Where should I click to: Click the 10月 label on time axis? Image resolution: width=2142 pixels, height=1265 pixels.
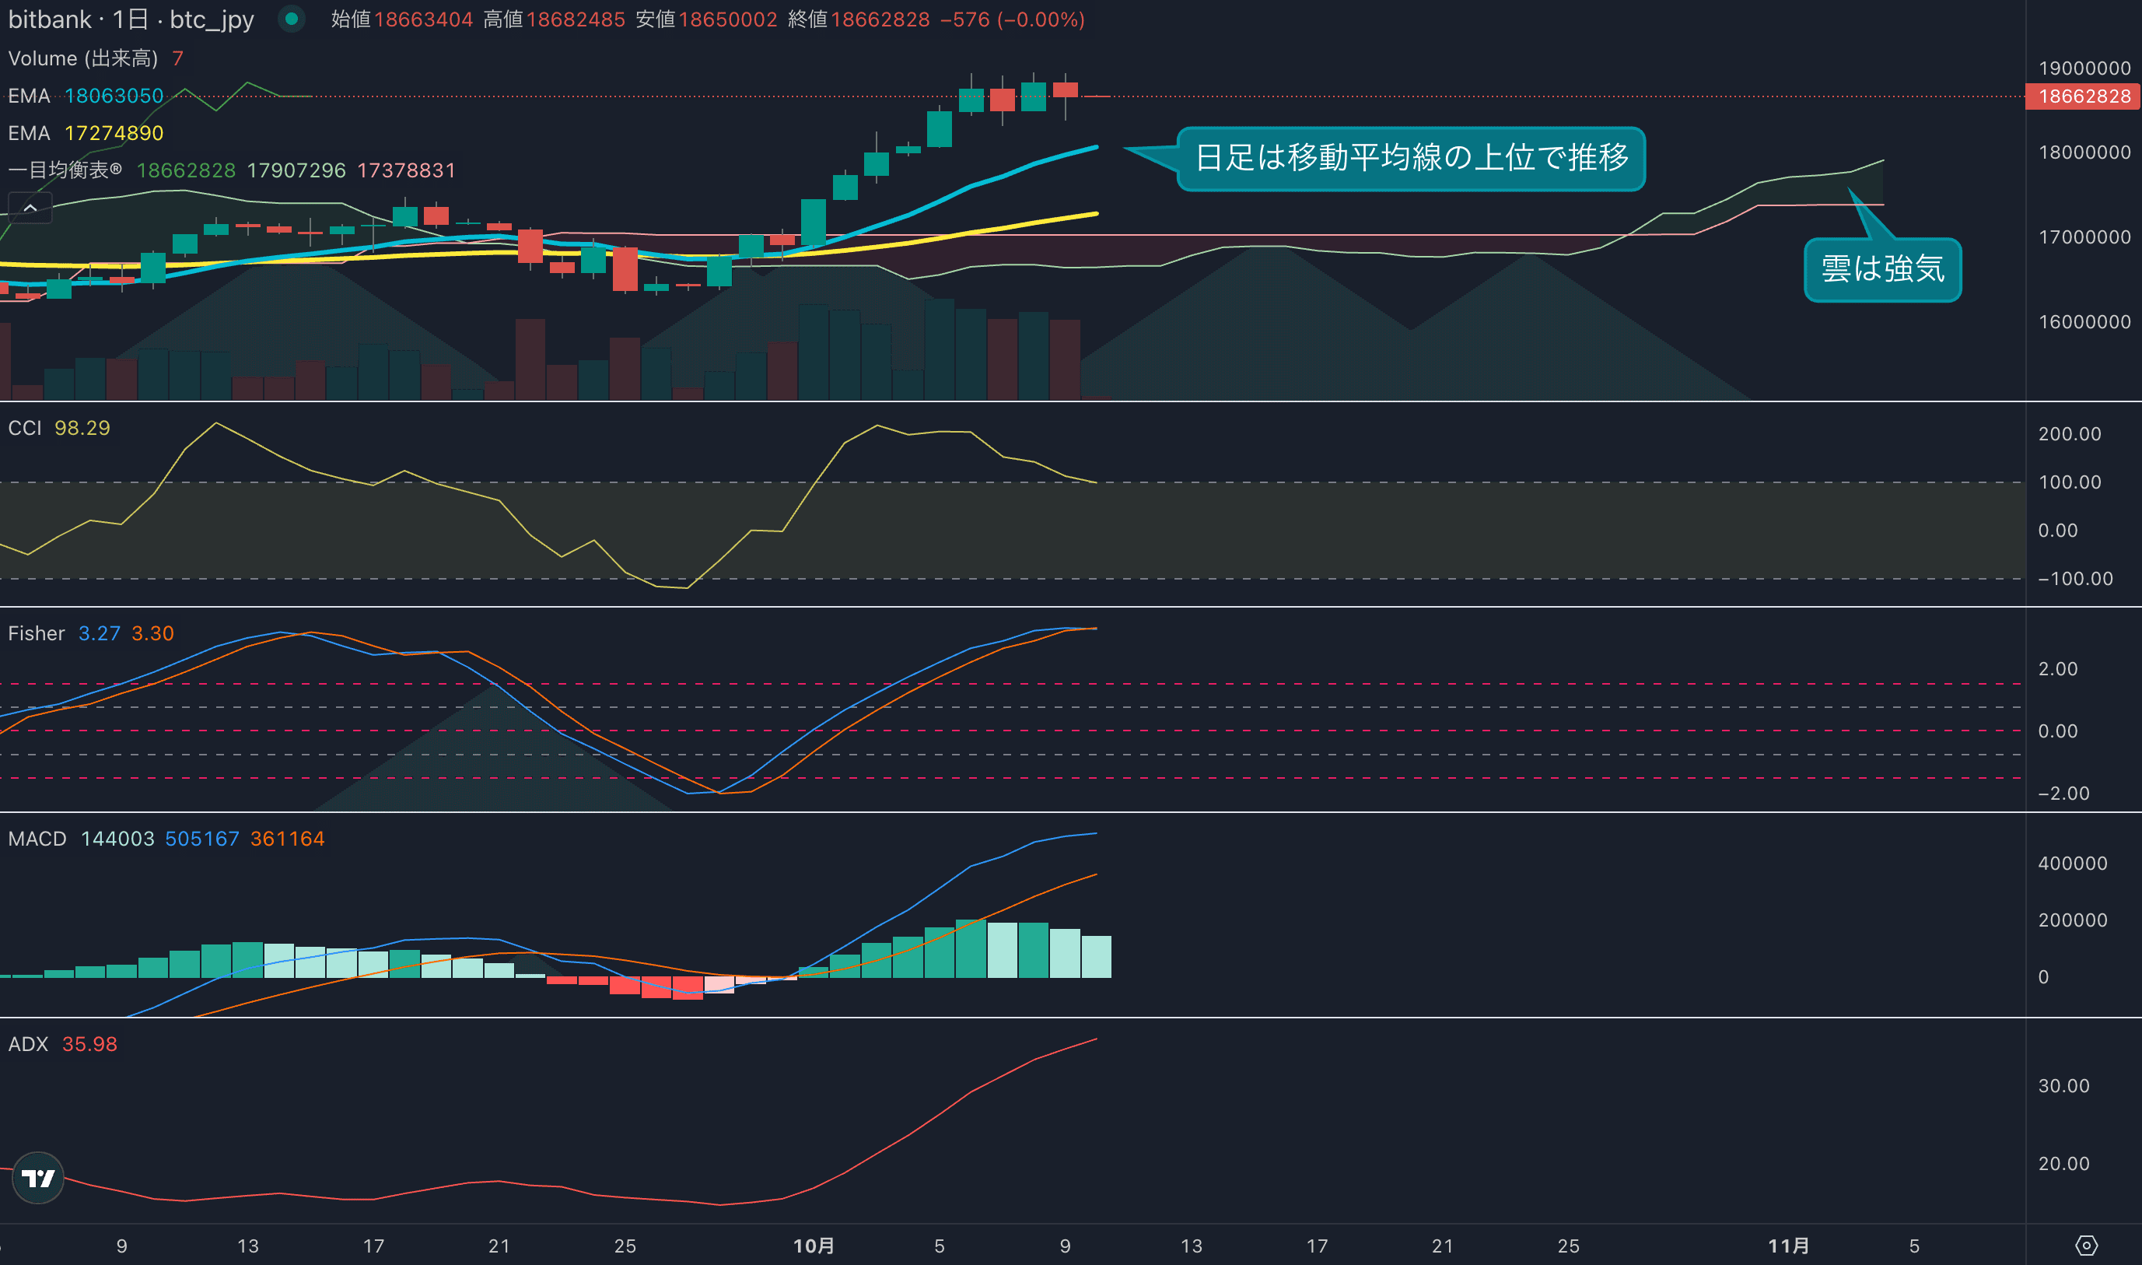[x=813, y=1246]
